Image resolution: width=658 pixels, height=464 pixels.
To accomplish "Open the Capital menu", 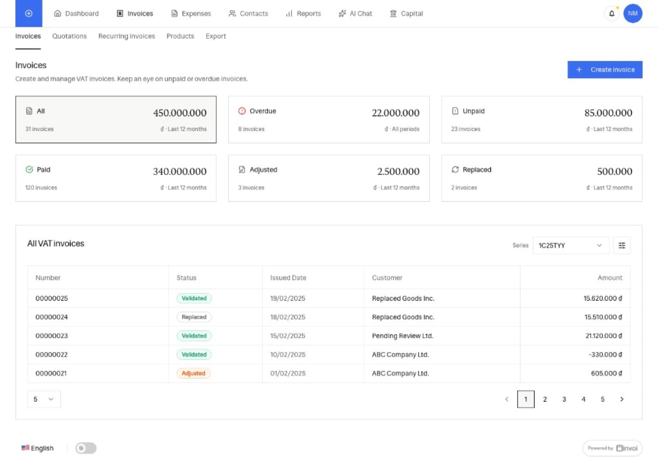I will 406,14.
